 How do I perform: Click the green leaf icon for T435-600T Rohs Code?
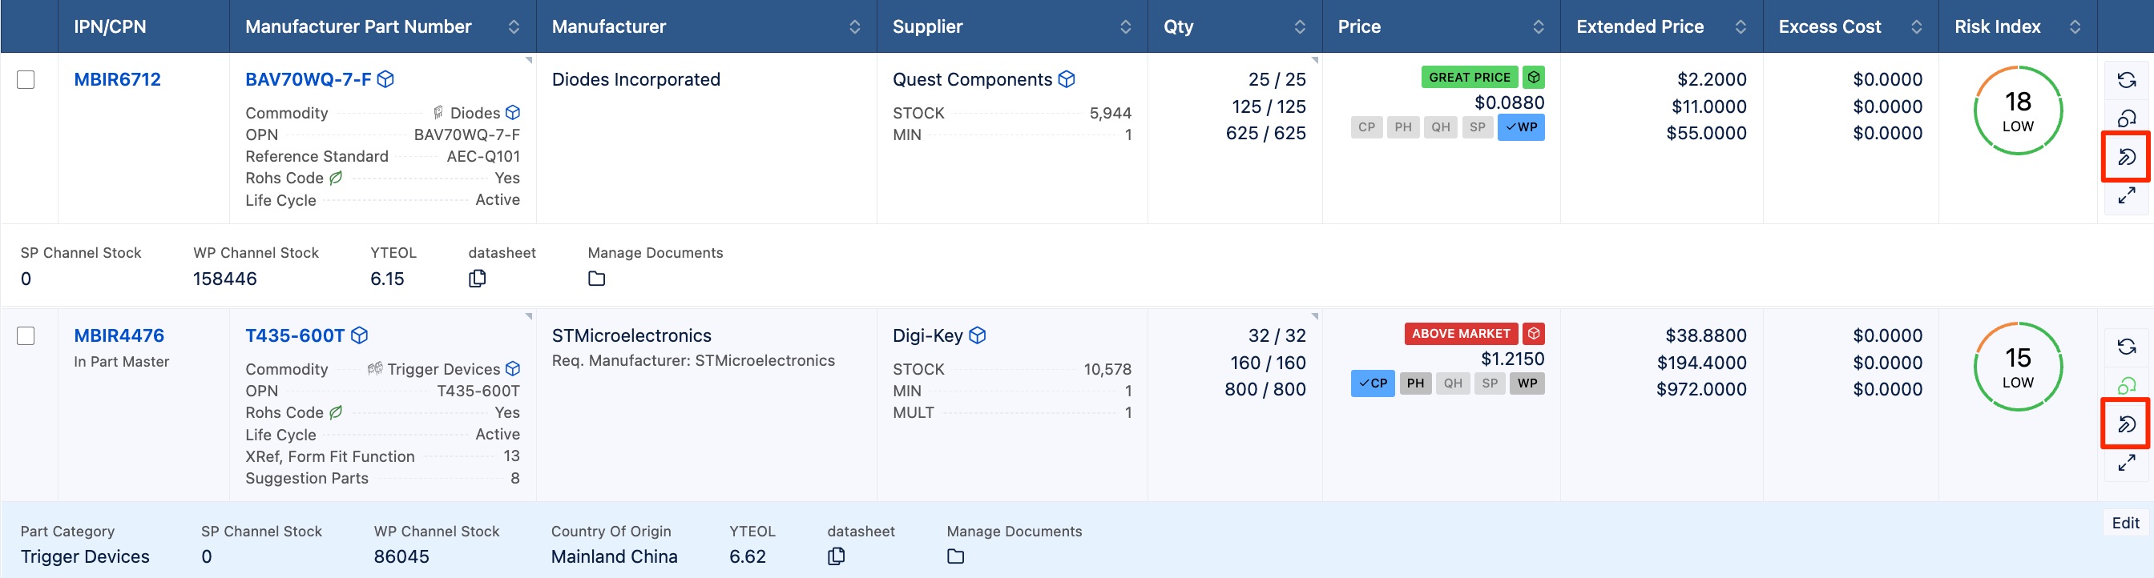(336, 412)
